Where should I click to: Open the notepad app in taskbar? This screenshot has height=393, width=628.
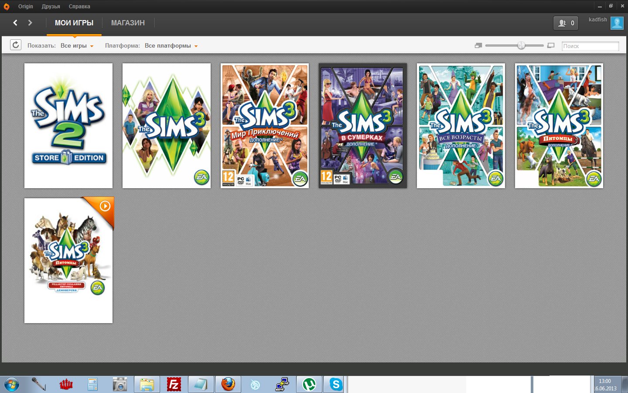coord(201,385)
